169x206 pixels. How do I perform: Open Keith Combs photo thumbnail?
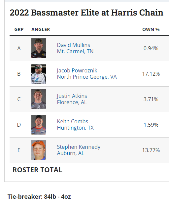[39, 125]
